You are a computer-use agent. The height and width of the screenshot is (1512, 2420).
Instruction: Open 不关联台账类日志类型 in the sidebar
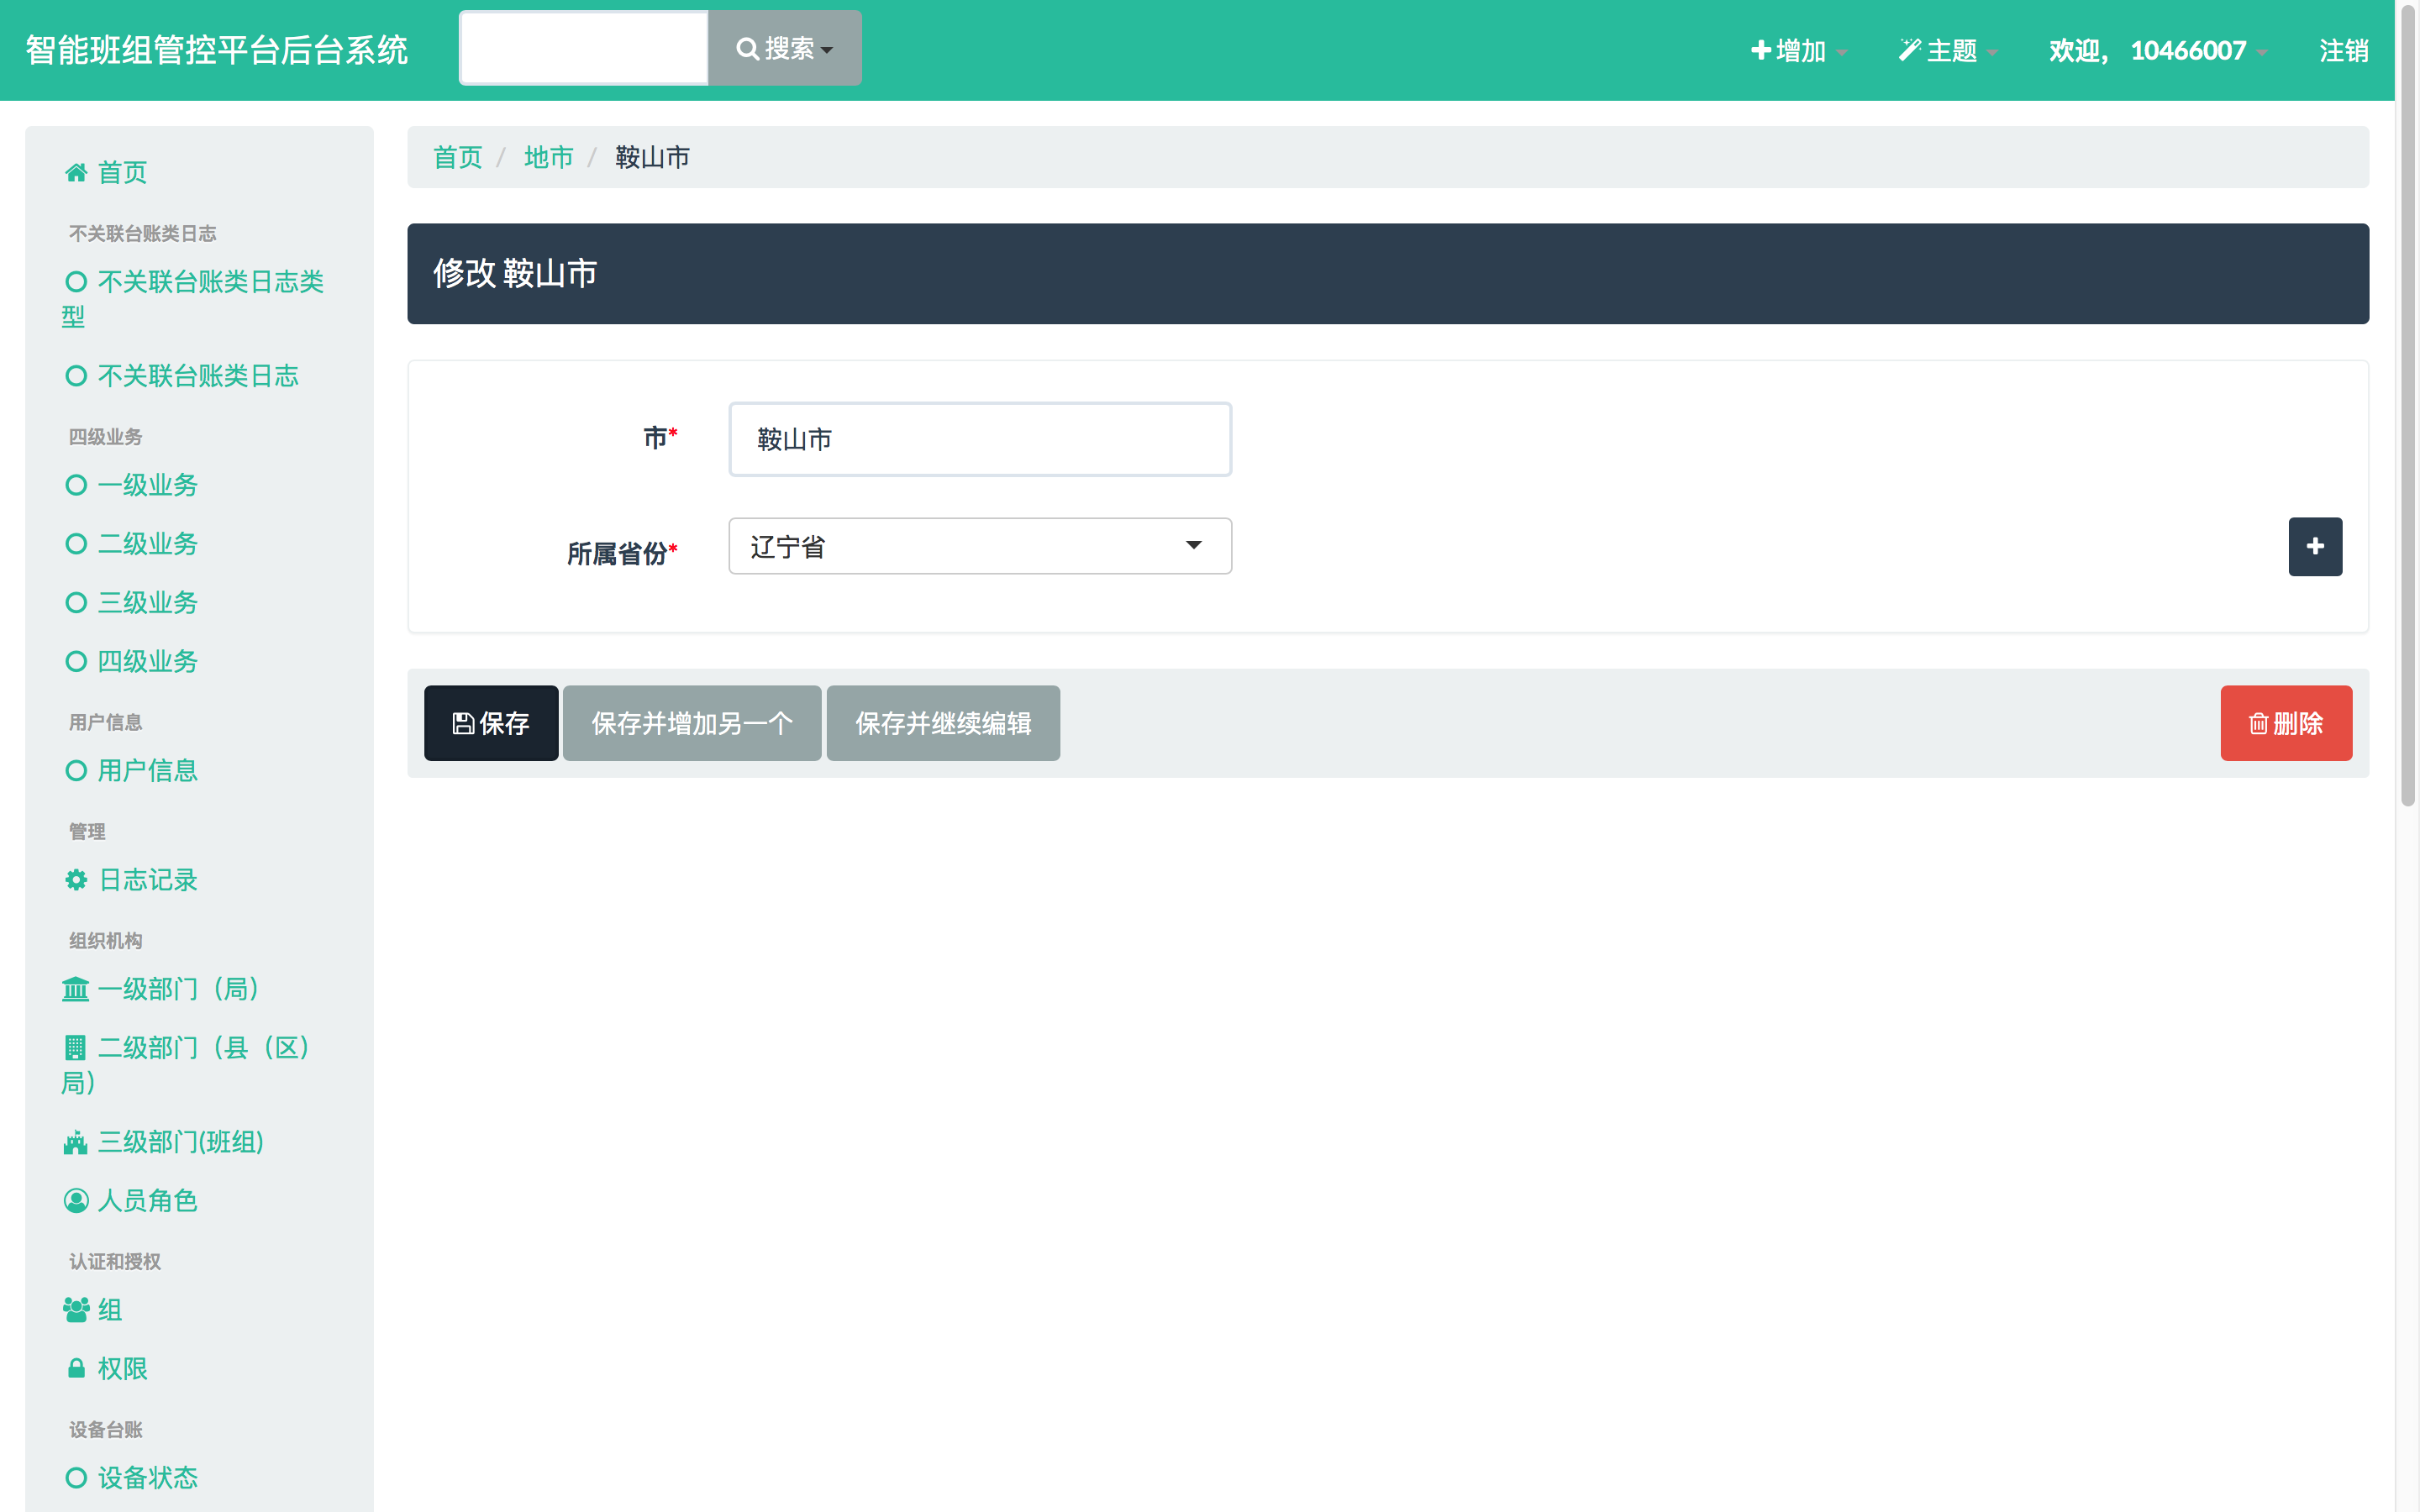pos(194,299)
